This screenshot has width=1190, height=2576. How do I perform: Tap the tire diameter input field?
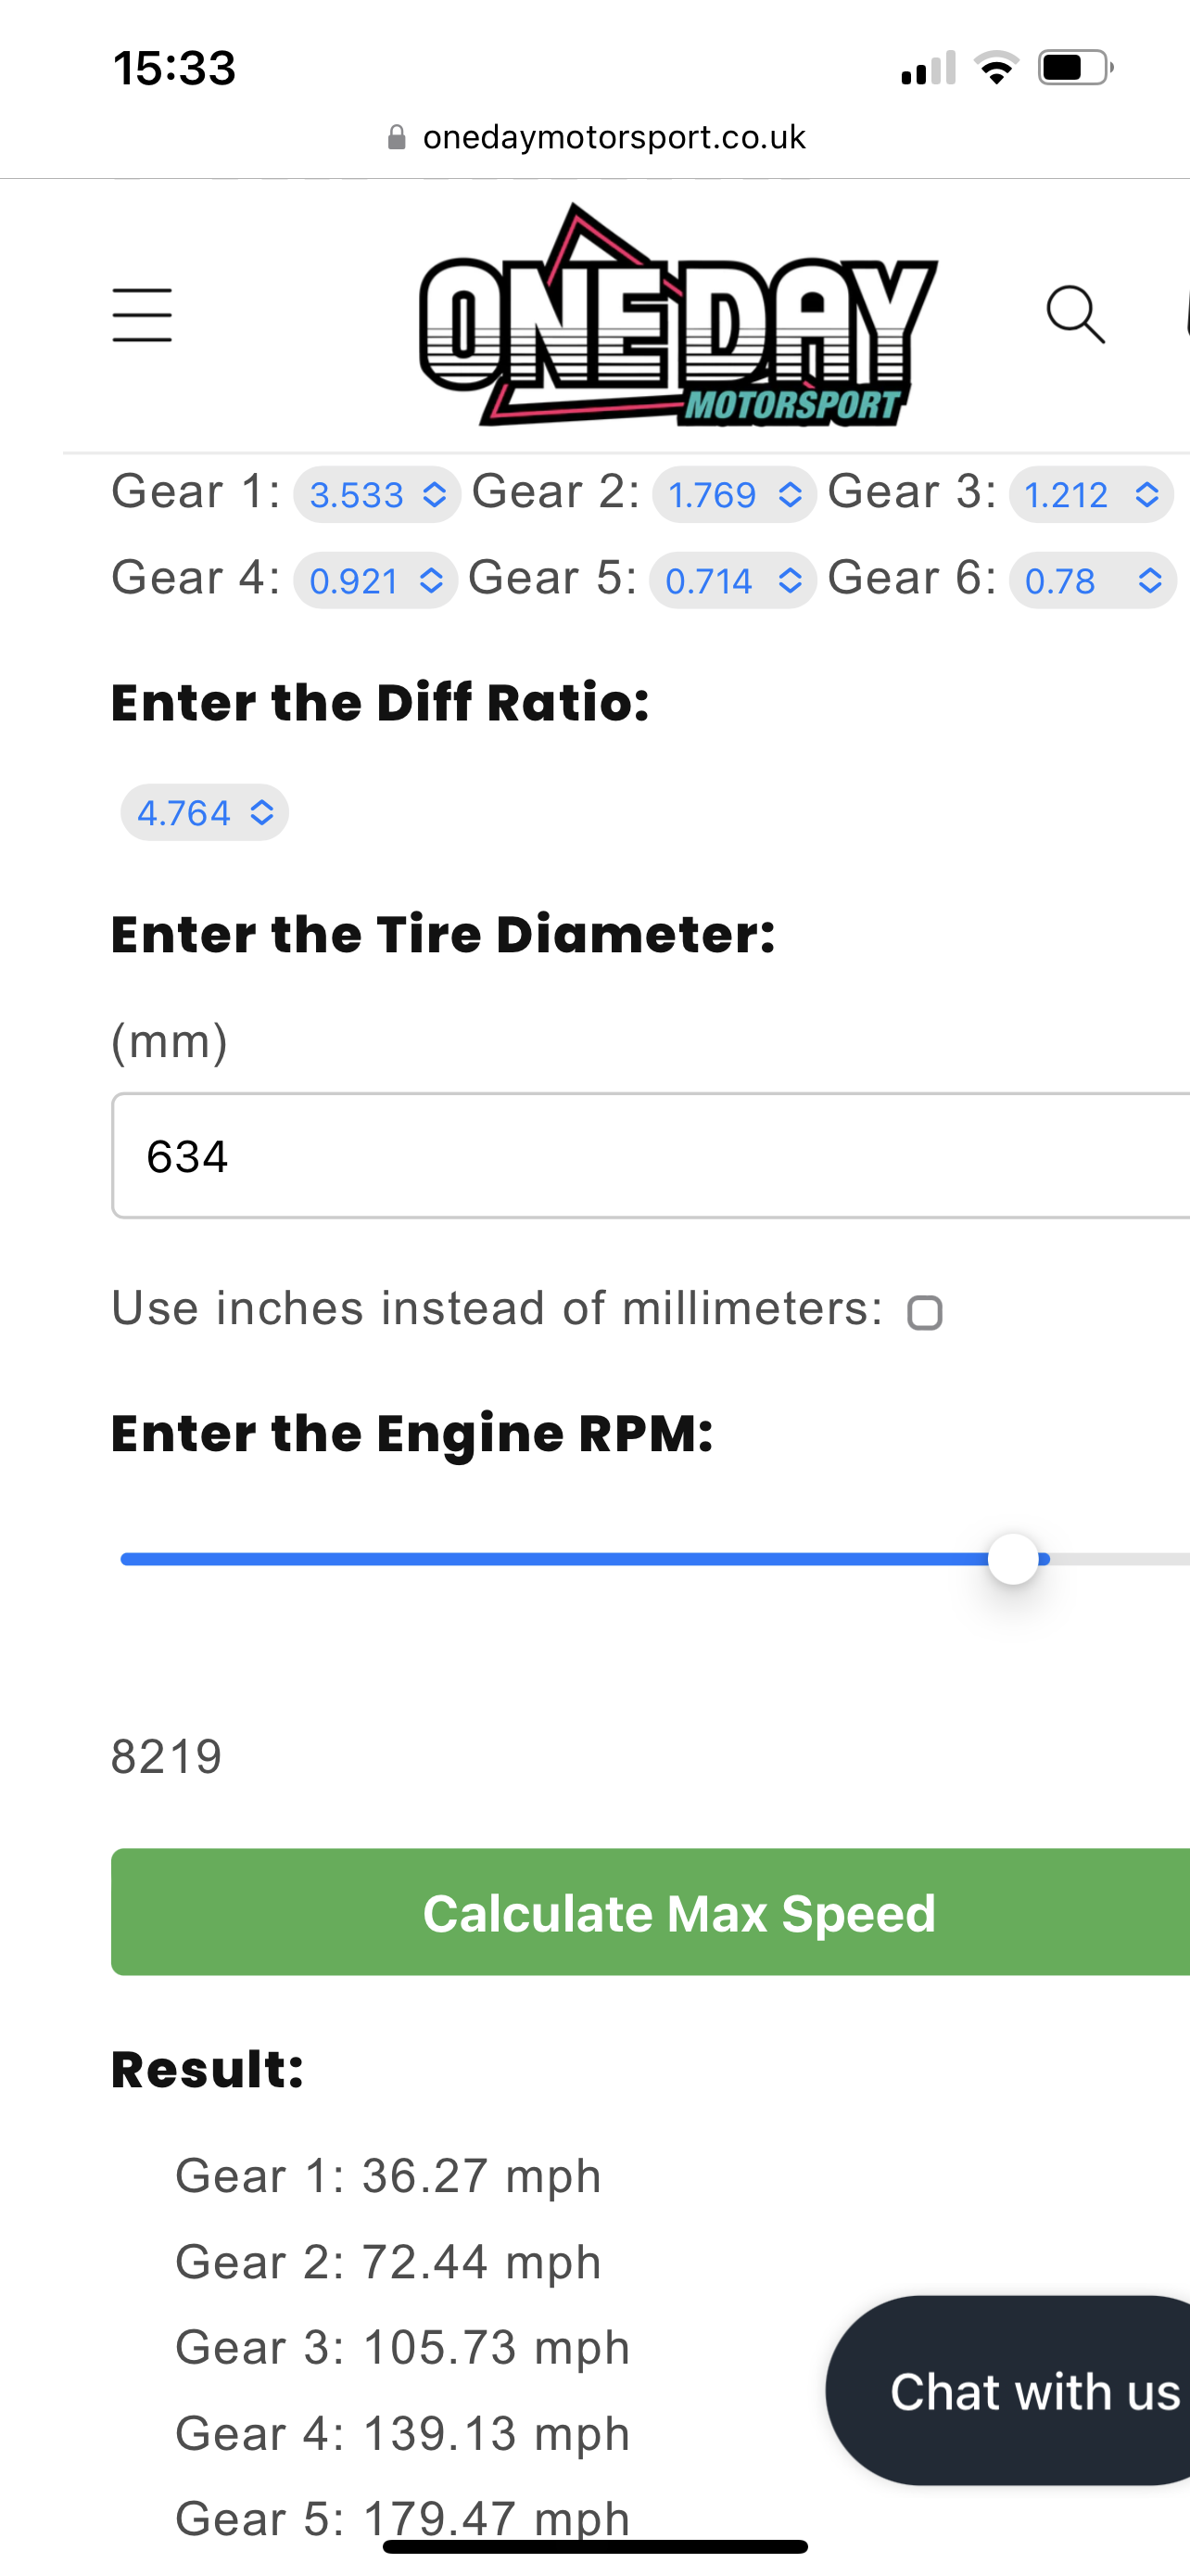650,1156
